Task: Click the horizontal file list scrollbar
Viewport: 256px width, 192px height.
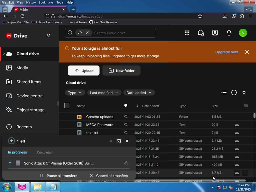Action: pyautogui.click(x=152, y=180)
